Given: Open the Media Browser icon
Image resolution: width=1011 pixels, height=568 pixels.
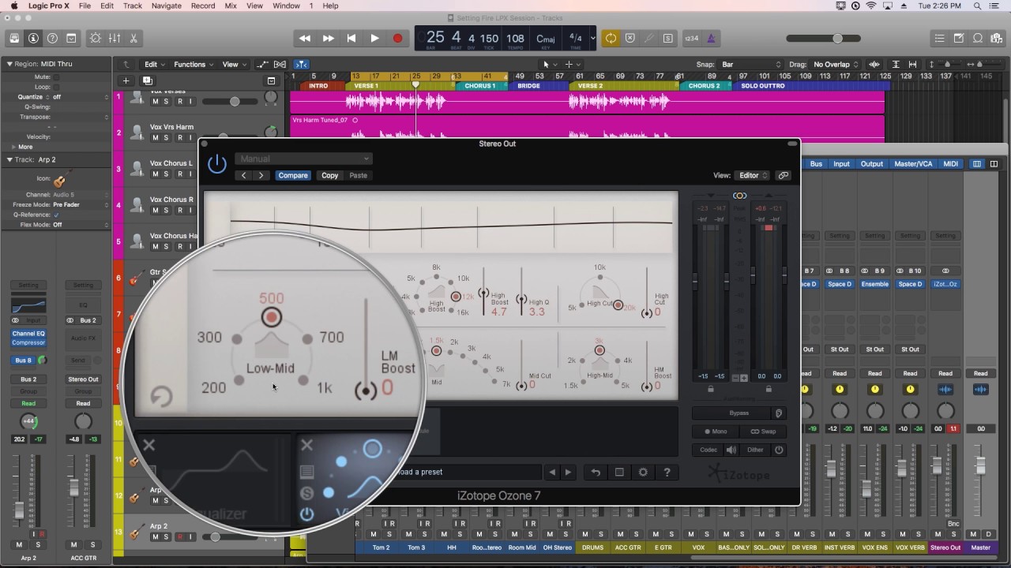Looking at the screenshot, I should (x=996, y=38).
